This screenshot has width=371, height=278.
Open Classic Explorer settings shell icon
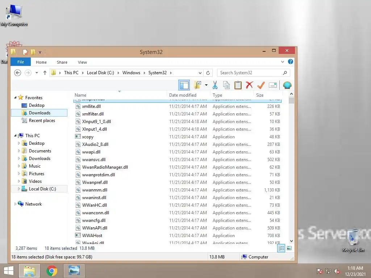pyautogui.click(x=287, y=85)
